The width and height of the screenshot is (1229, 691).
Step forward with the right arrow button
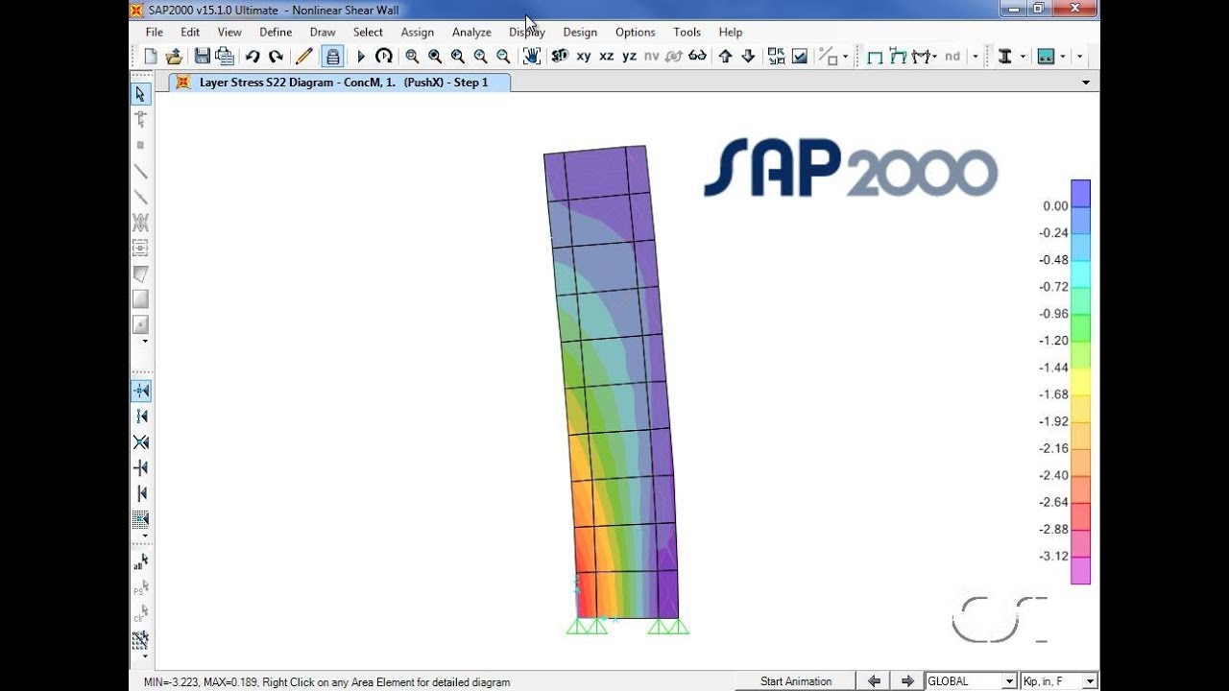point(906,681)
